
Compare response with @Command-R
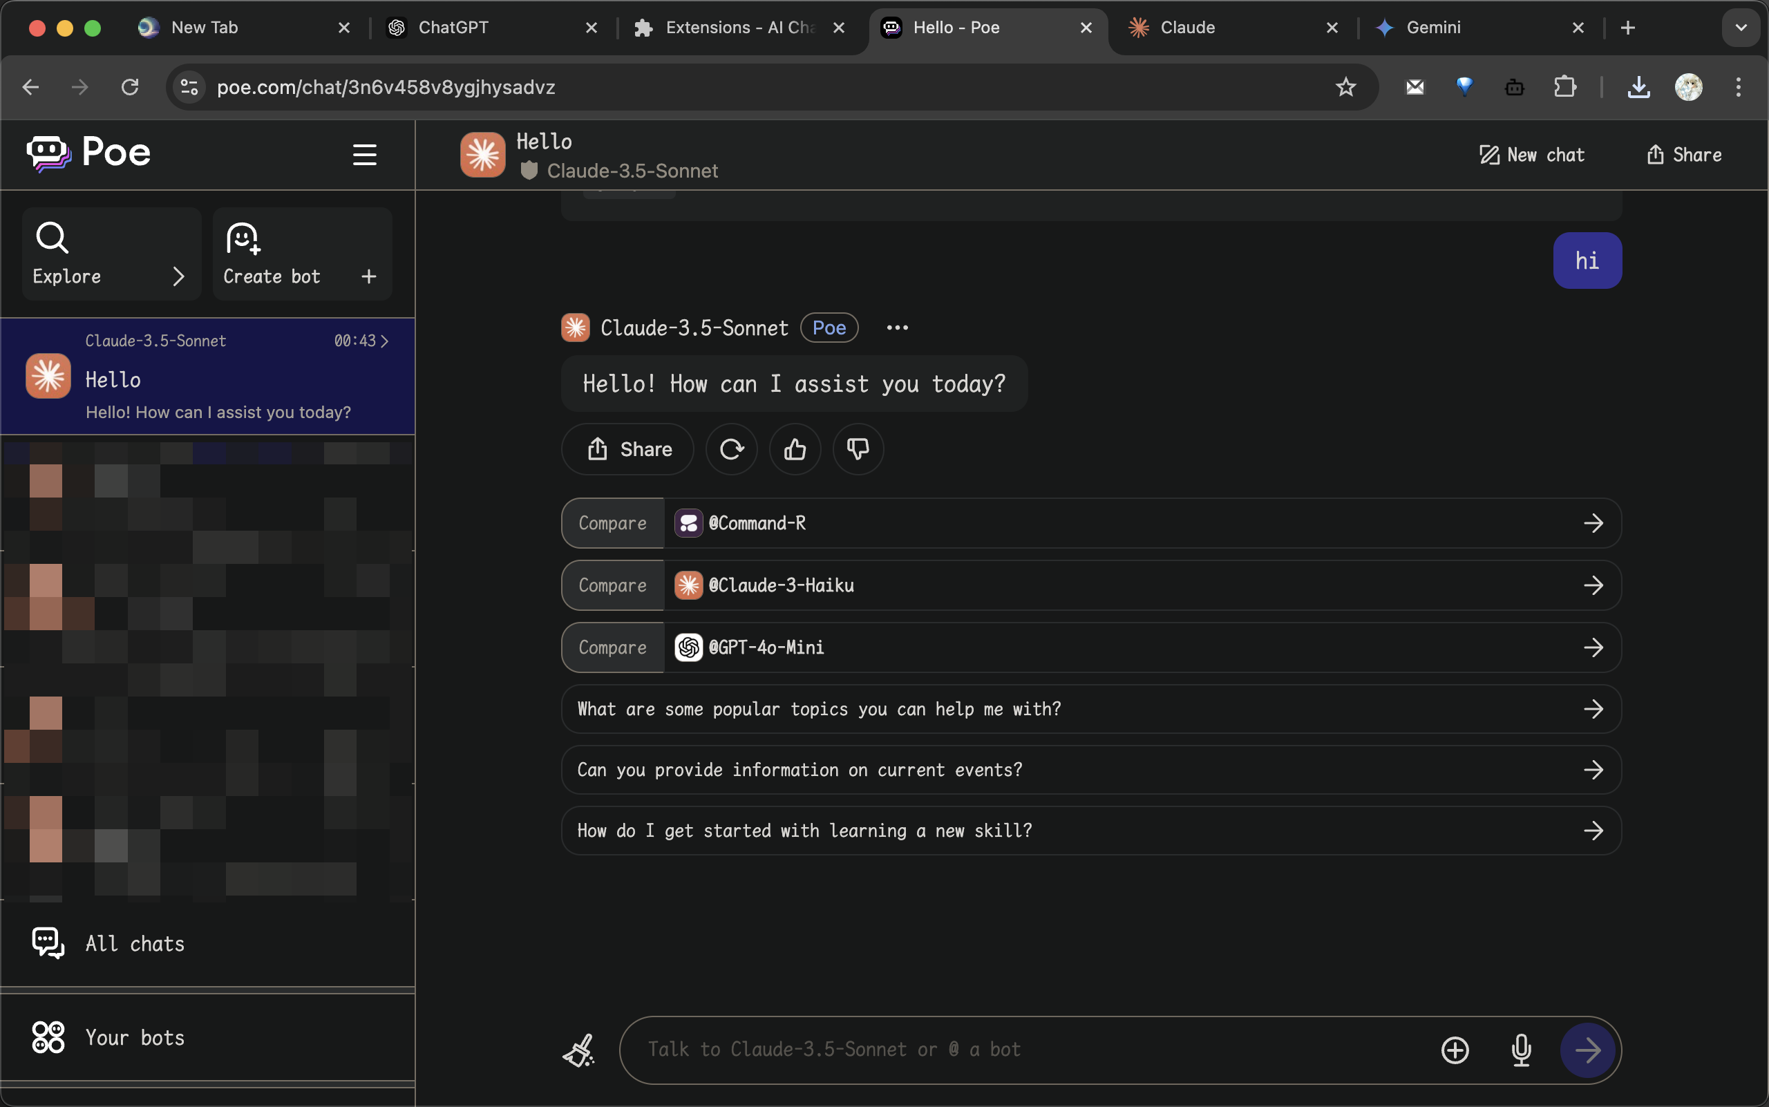1091,524
